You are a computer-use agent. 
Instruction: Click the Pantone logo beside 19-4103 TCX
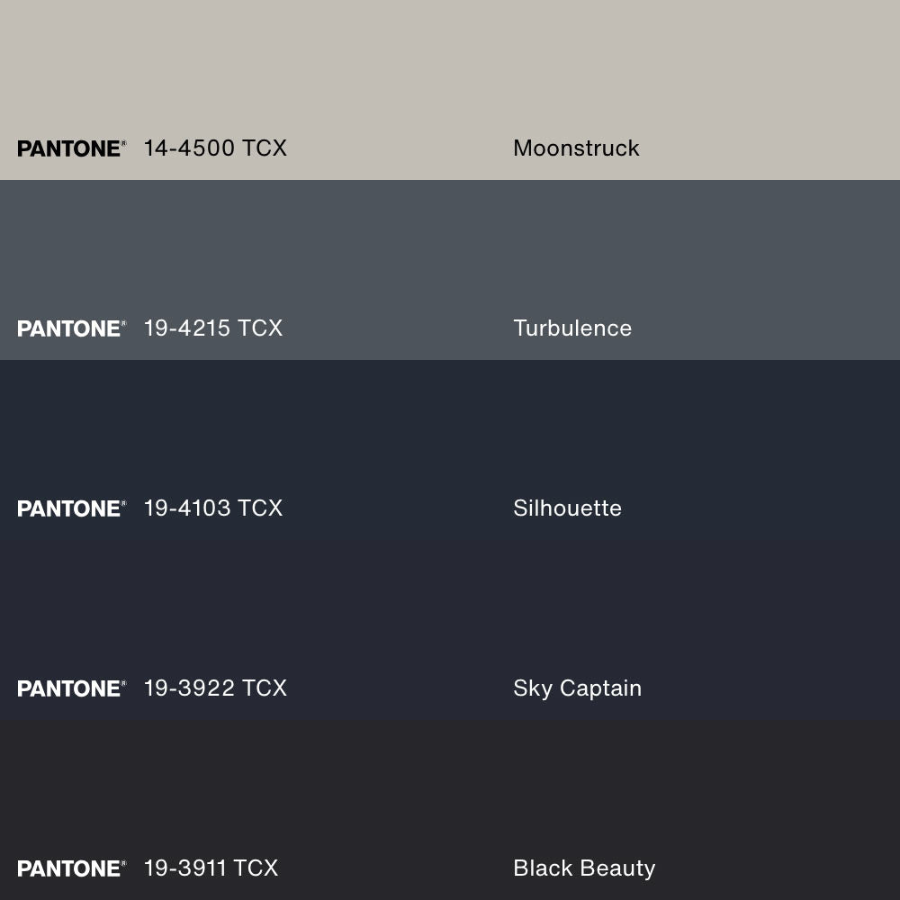(x=71, y=508)
